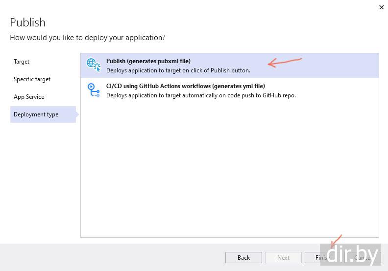Click the globe icon for Publish option
Viewport: 388px width, 271px height.
click(x=93, y=65)
